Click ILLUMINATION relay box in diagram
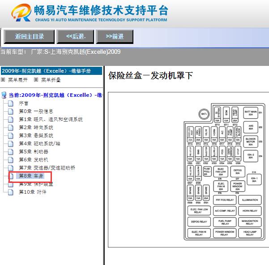 tap(250, 200)
